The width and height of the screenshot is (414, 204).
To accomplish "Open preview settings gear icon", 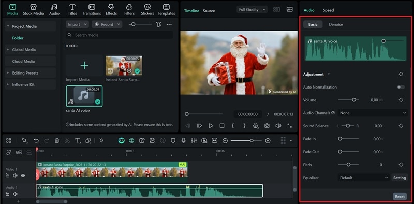I will (x=256, y=126).
